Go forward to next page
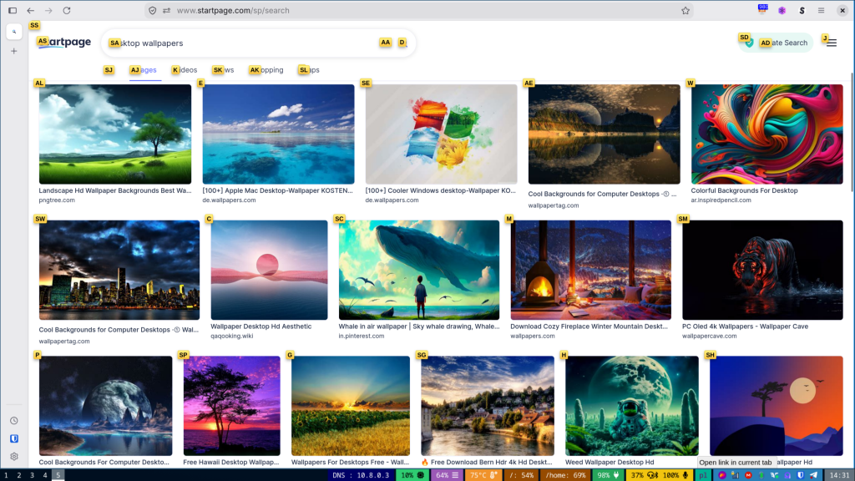 coord(48,10)
